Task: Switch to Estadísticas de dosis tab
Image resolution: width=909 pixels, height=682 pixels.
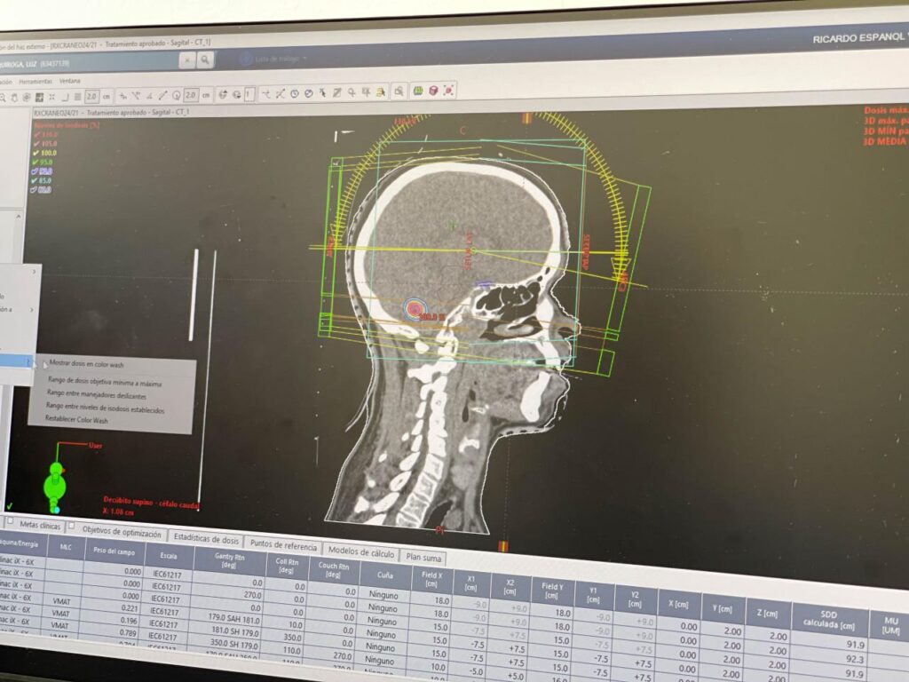Action: 206,538
